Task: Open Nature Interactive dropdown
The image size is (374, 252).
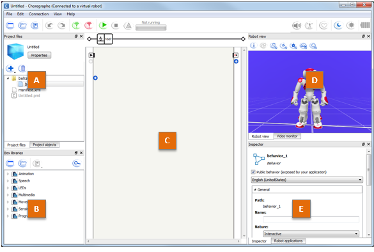Action: click(x=311, y=233)
